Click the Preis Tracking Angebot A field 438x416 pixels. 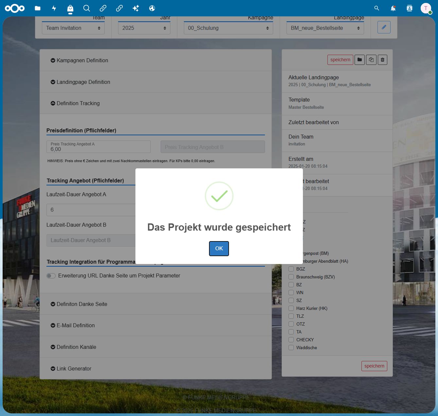point(98,147)
